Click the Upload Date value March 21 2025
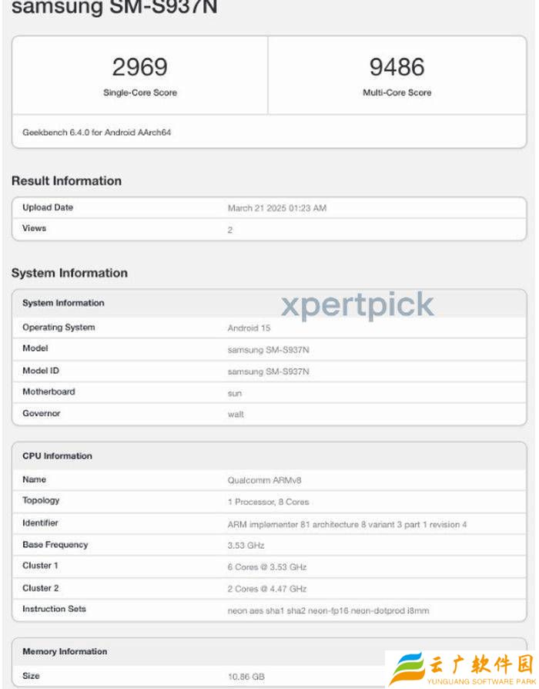 point(276,208)
